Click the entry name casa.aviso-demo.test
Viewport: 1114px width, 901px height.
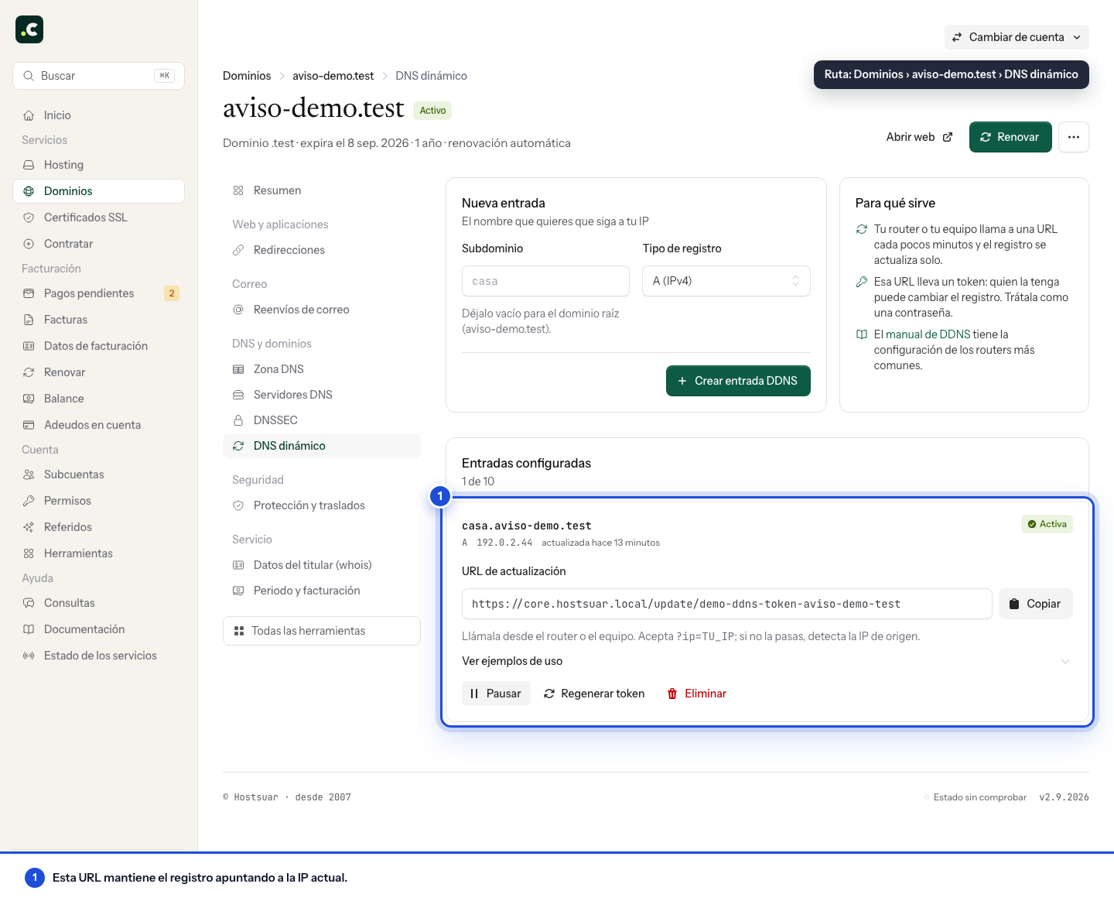[x=527, y=526]
